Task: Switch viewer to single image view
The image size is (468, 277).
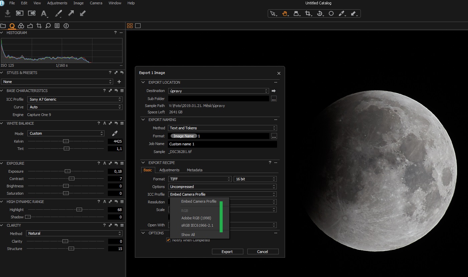Action: 138,26
